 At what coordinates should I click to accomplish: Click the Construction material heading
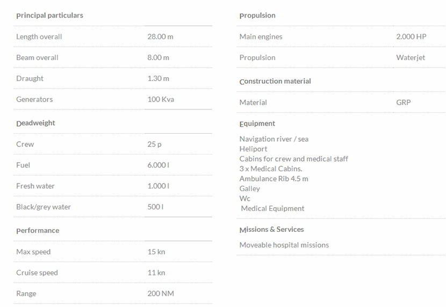[275, 82]
